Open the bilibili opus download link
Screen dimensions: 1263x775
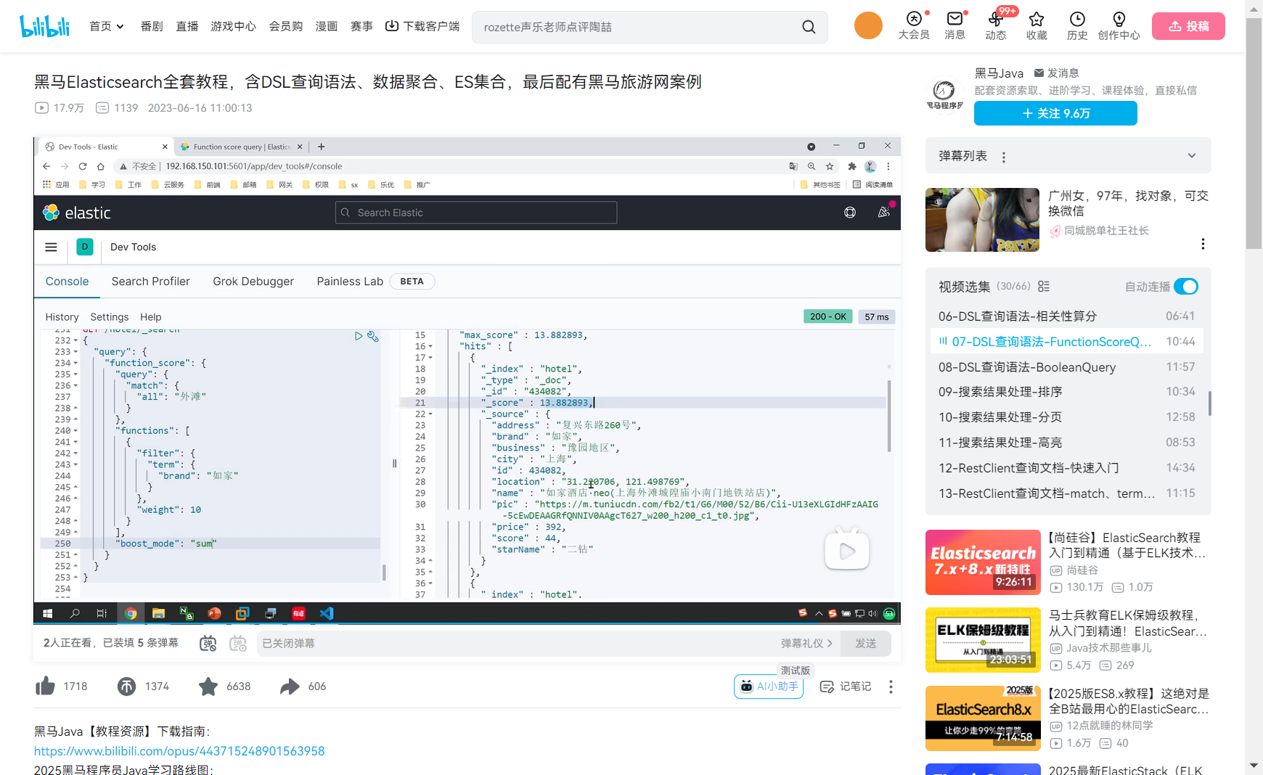pyautogui.click(x=179, y=750)
